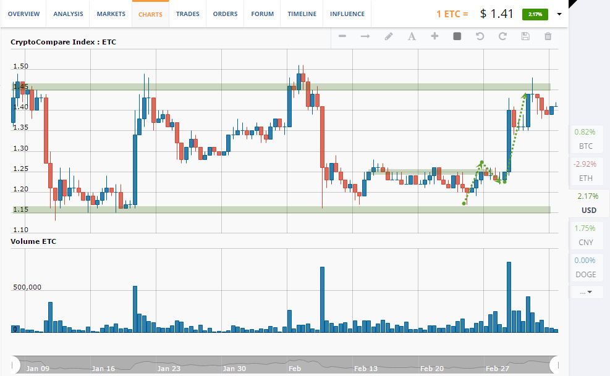Undo the last chart drawing

480,36
